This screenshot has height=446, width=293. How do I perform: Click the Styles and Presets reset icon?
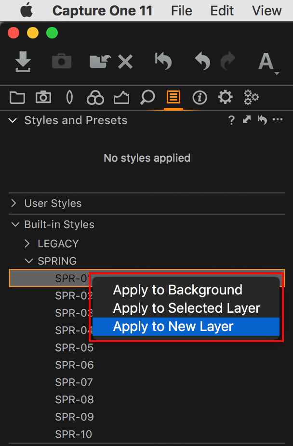[262, 120]
